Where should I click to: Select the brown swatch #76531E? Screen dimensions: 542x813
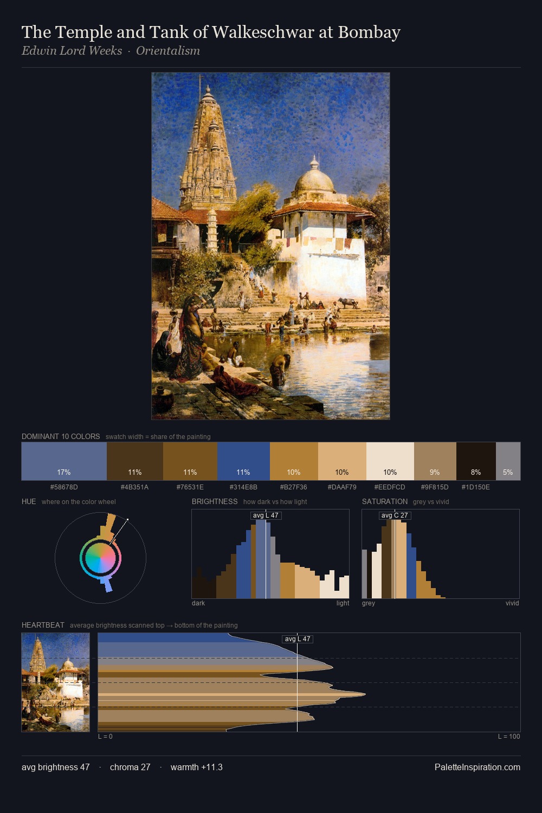point(190,461)
